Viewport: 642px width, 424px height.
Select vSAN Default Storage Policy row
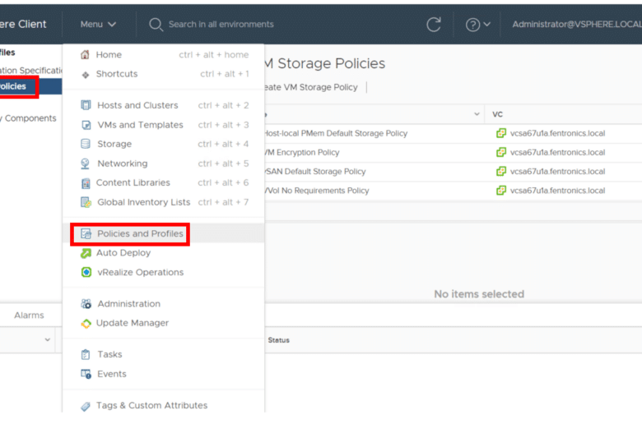tap(315, 172)
